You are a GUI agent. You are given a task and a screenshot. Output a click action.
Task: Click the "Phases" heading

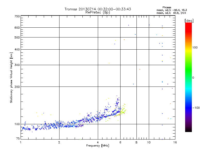pos(167,7)
